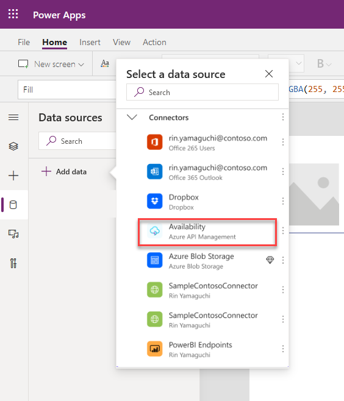
Task: Click the PowerBI Endpoints icon
Action: tap(154, 349)
